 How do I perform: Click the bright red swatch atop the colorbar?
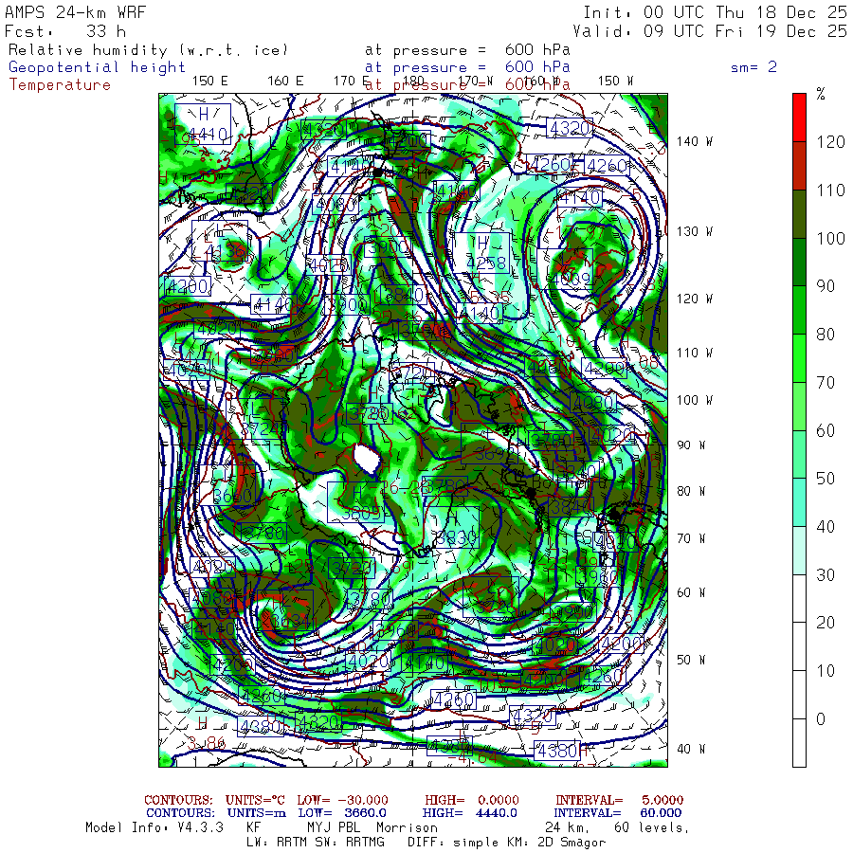coord(799,117)
